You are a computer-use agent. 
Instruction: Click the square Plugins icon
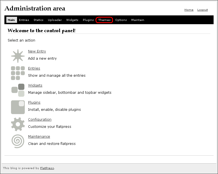coord(18,107)
